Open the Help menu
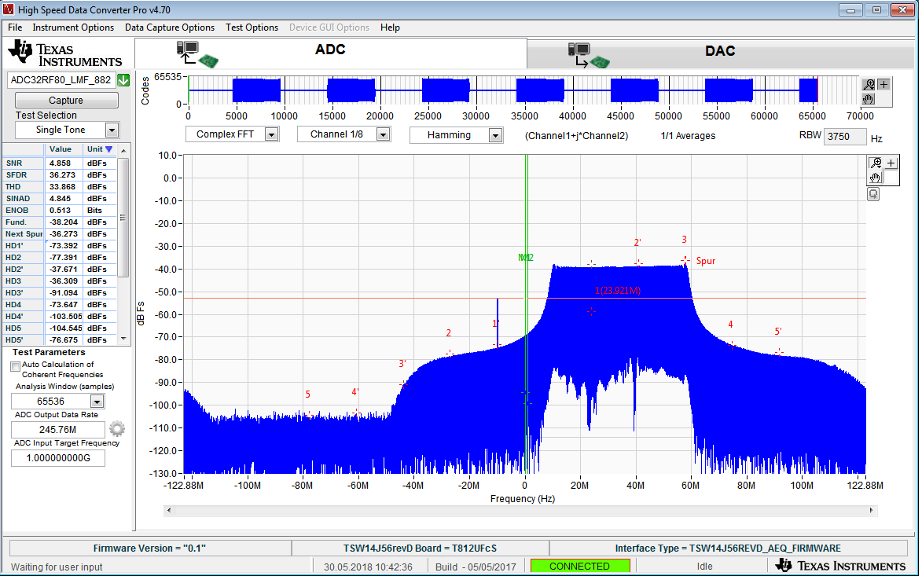The height and width of the screenshot is (576, 922). tap(390, 28)
